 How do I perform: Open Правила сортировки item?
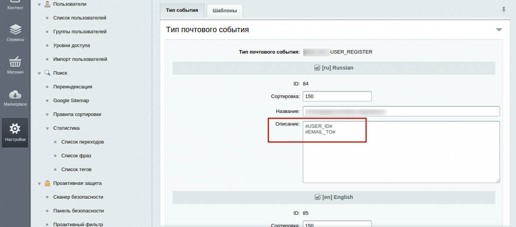point(77,115)
